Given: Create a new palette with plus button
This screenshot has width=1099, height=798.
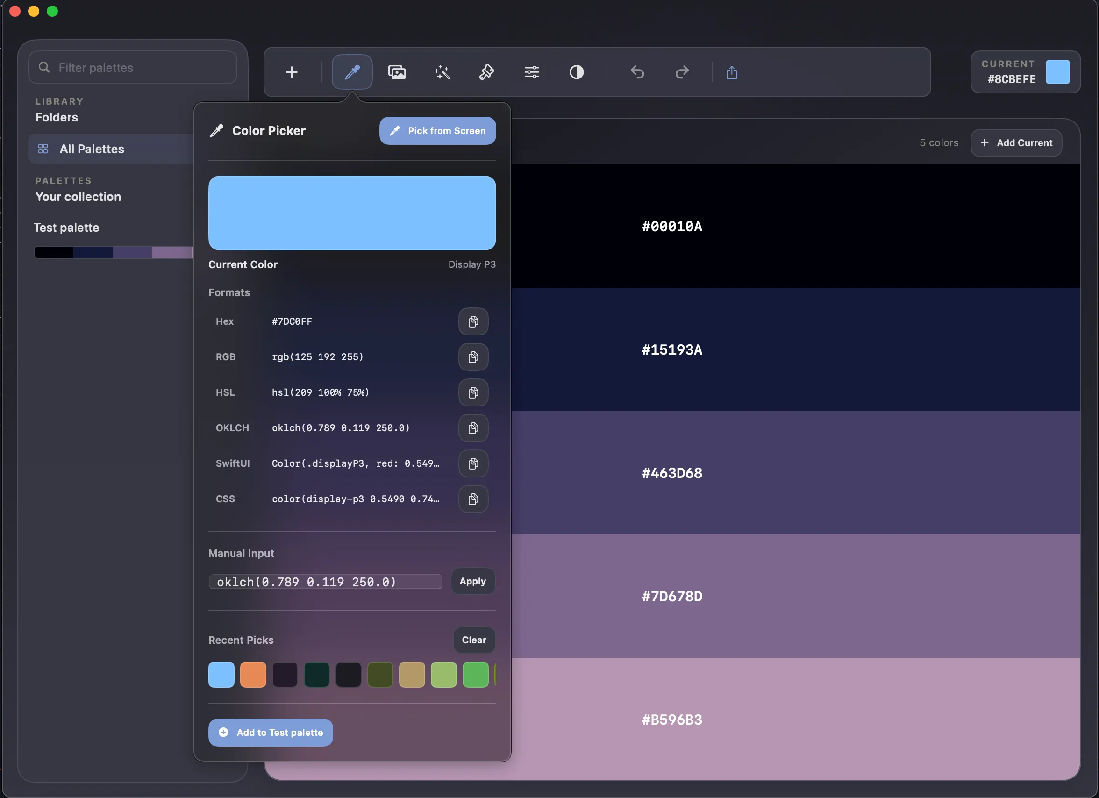Looking at the screenshot, I should (x=291, y=72).
